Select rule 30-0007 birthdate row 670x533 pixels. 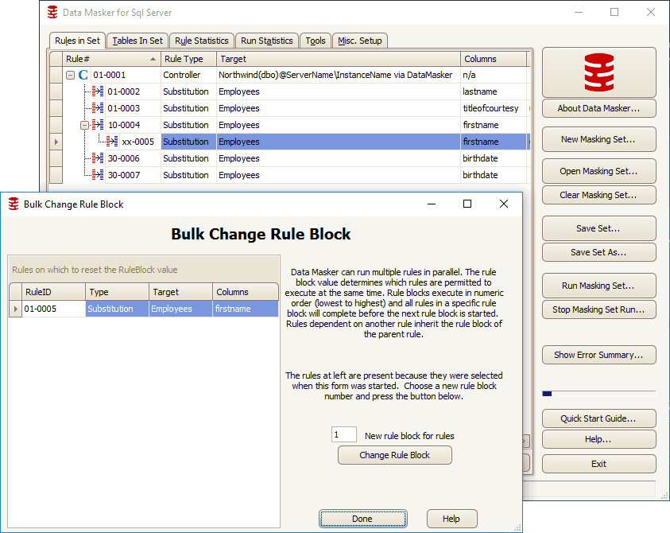(295, 175)
